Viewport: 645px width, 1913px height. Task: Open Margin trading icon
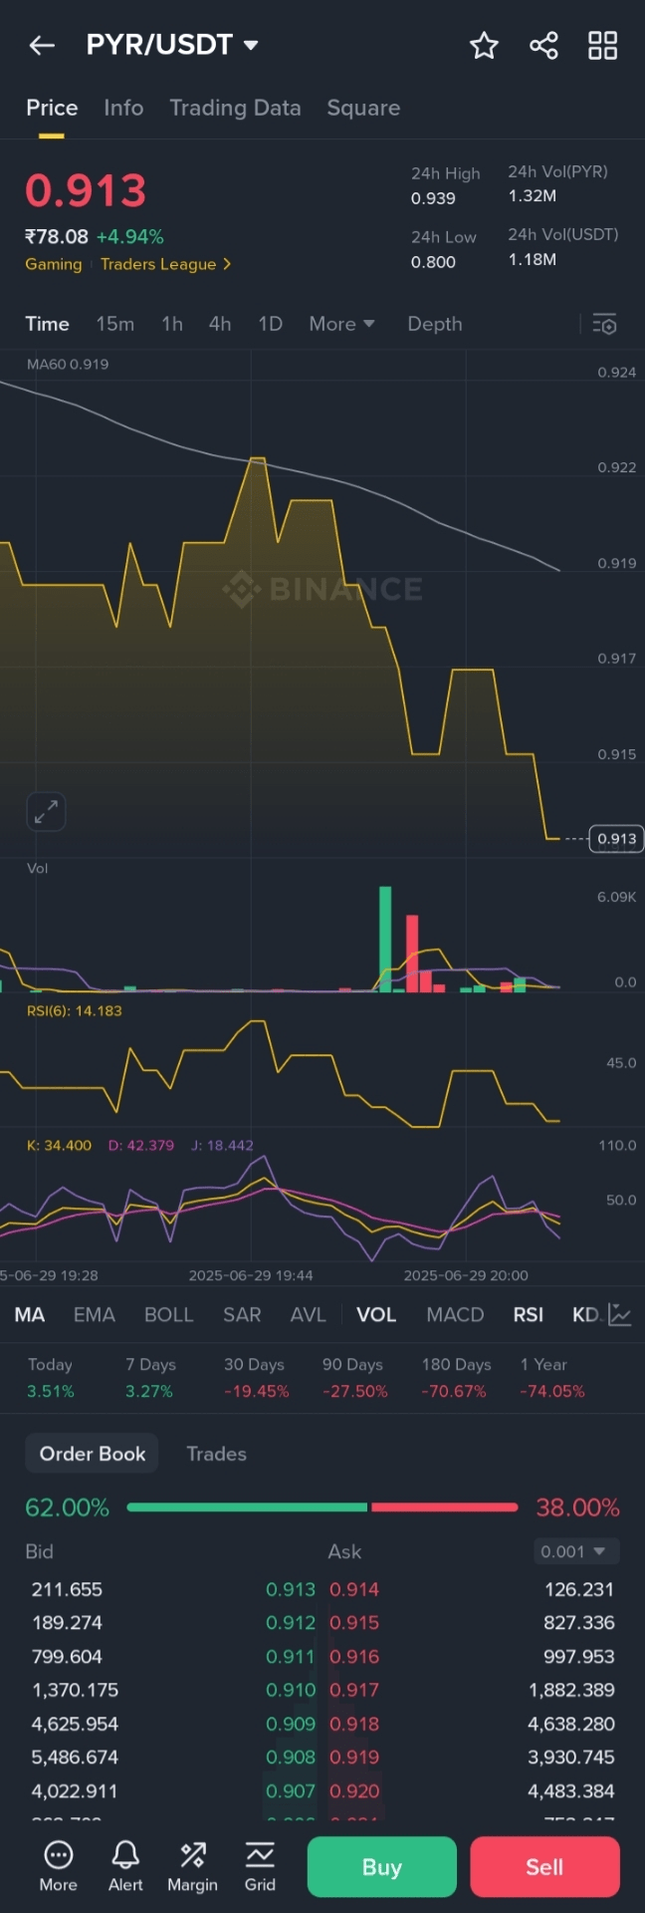click(x=192, y=1866)
